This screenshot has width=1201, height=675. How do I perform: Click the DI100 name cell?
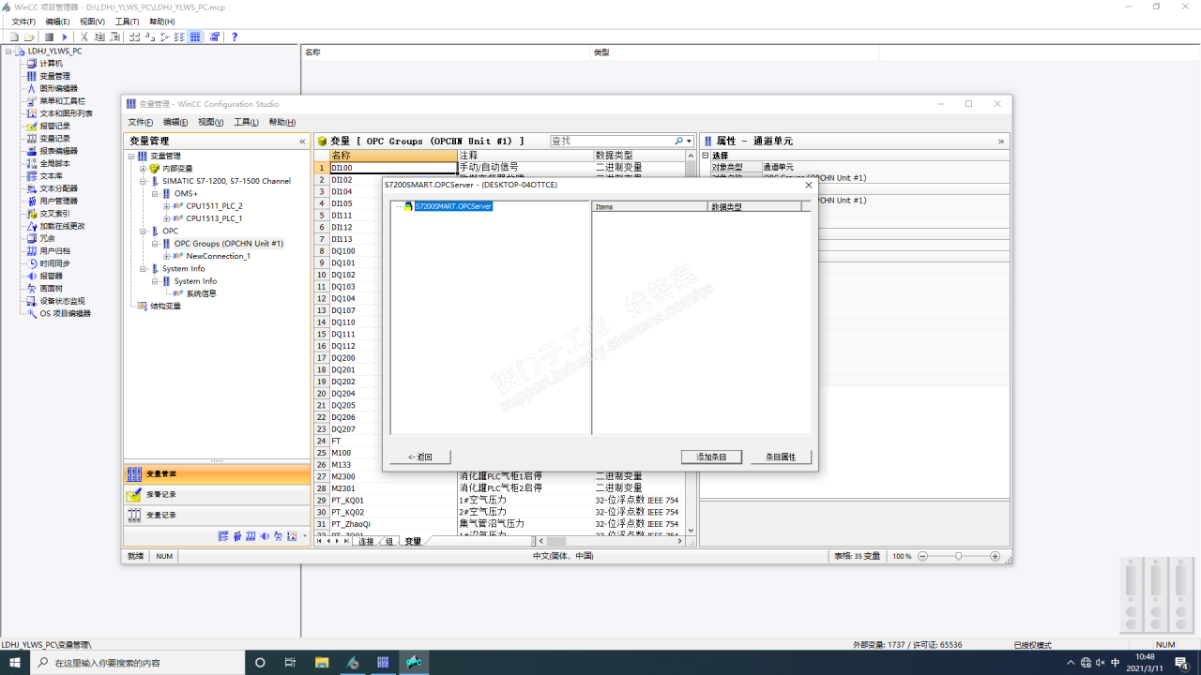pyautogui.click(x=392, y=168)
